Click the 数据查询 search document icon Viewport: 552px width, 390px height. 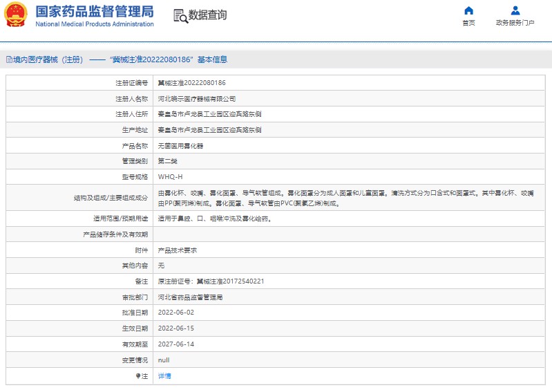(181, 16)
